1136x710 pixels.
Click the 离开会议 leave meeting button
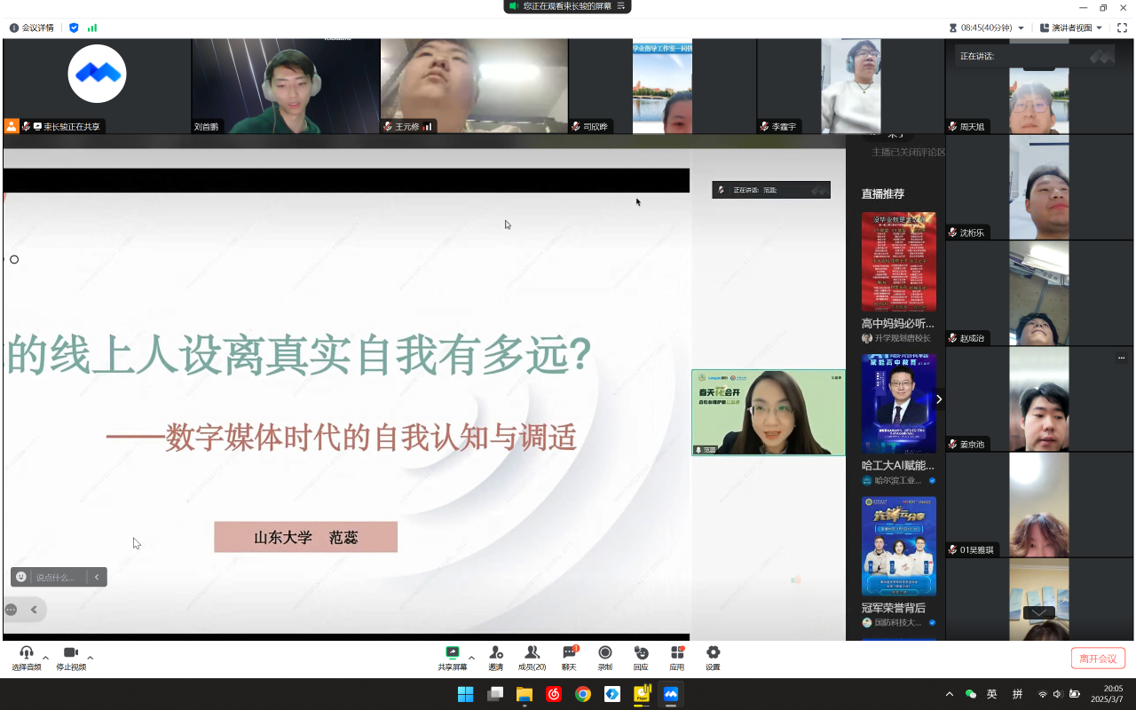(1098, 658)
